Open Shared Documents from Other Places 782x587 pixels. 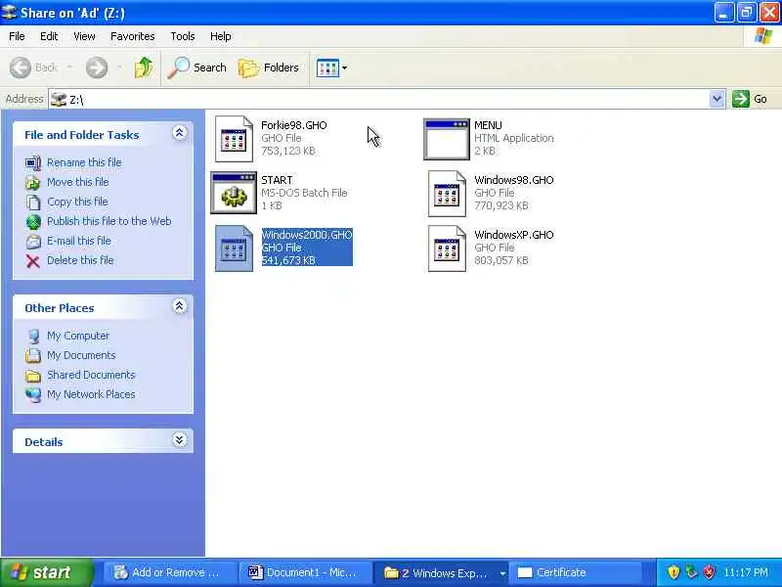[x=91, y=375]
